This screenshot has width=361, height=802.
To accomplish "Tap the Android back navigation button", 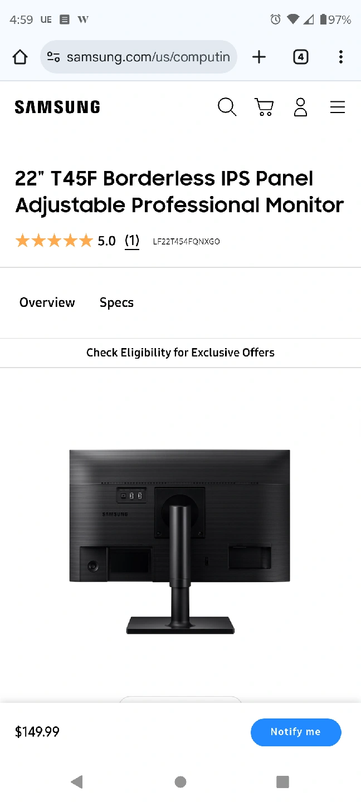I will coord(77,782).
